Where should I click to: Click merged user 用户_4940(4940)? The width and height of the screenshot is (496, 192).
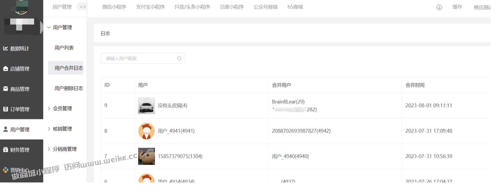(x=290, y=156)
